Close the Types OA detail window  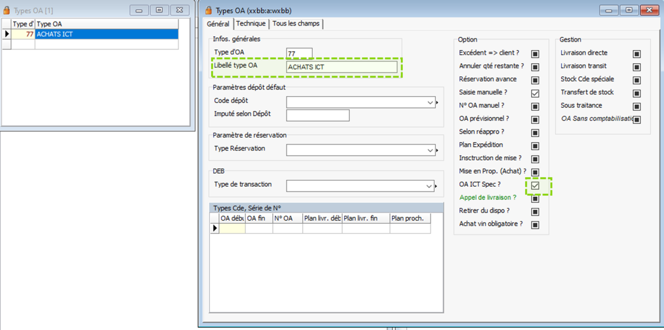(x=649, y=10)
